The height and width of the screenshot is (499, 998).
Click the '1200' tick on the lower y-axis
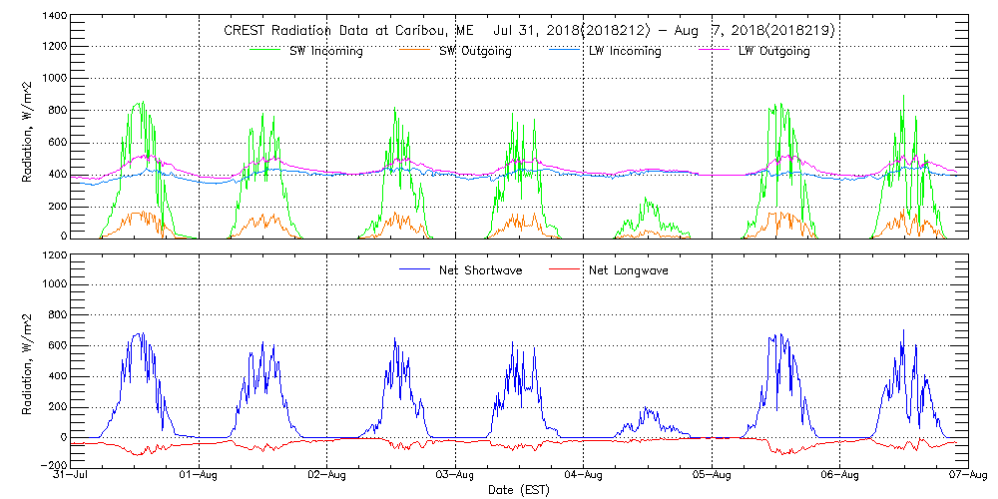click(x=54, y=253)
